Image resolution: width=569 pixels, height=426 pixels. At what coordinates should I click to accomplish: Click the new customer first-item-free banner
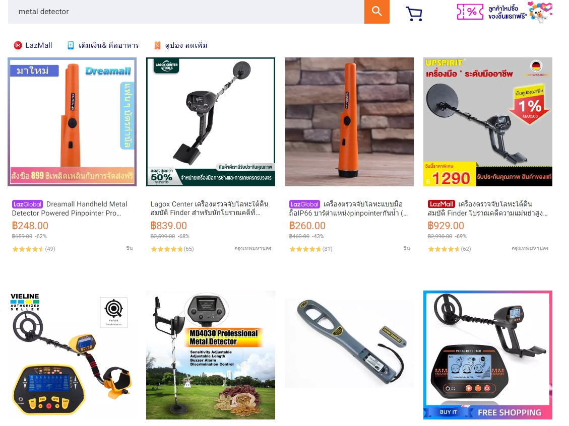pyautogui.click(x=505, y=12)
